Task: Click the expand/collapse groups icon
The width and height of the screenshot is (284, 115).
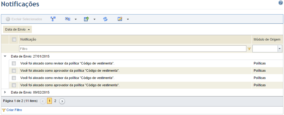Action: (x=68, y=19)
